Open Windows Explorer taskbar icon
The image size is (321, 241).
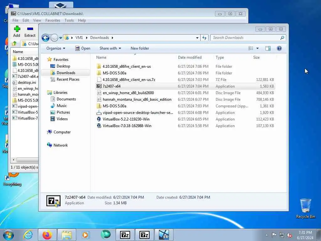click(67, 235)
